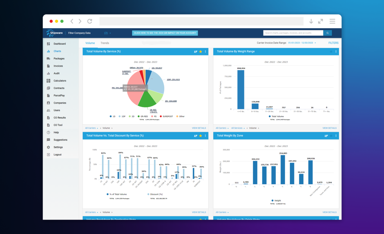
Task: Open All Carriers dropdown under Total Weight By Zone
Action: (222, 212)
